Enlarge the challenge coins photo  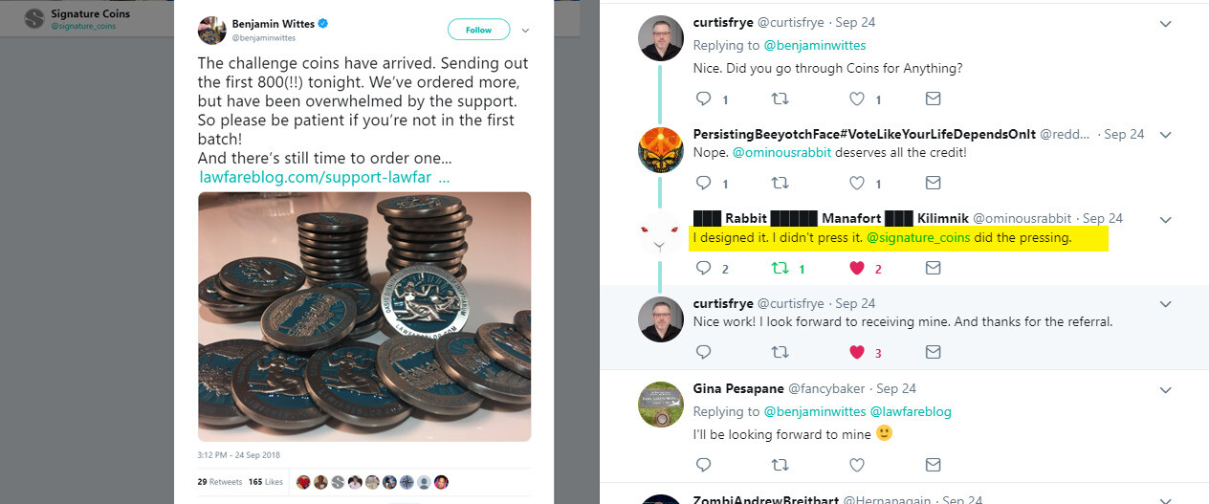pos(364,317)
